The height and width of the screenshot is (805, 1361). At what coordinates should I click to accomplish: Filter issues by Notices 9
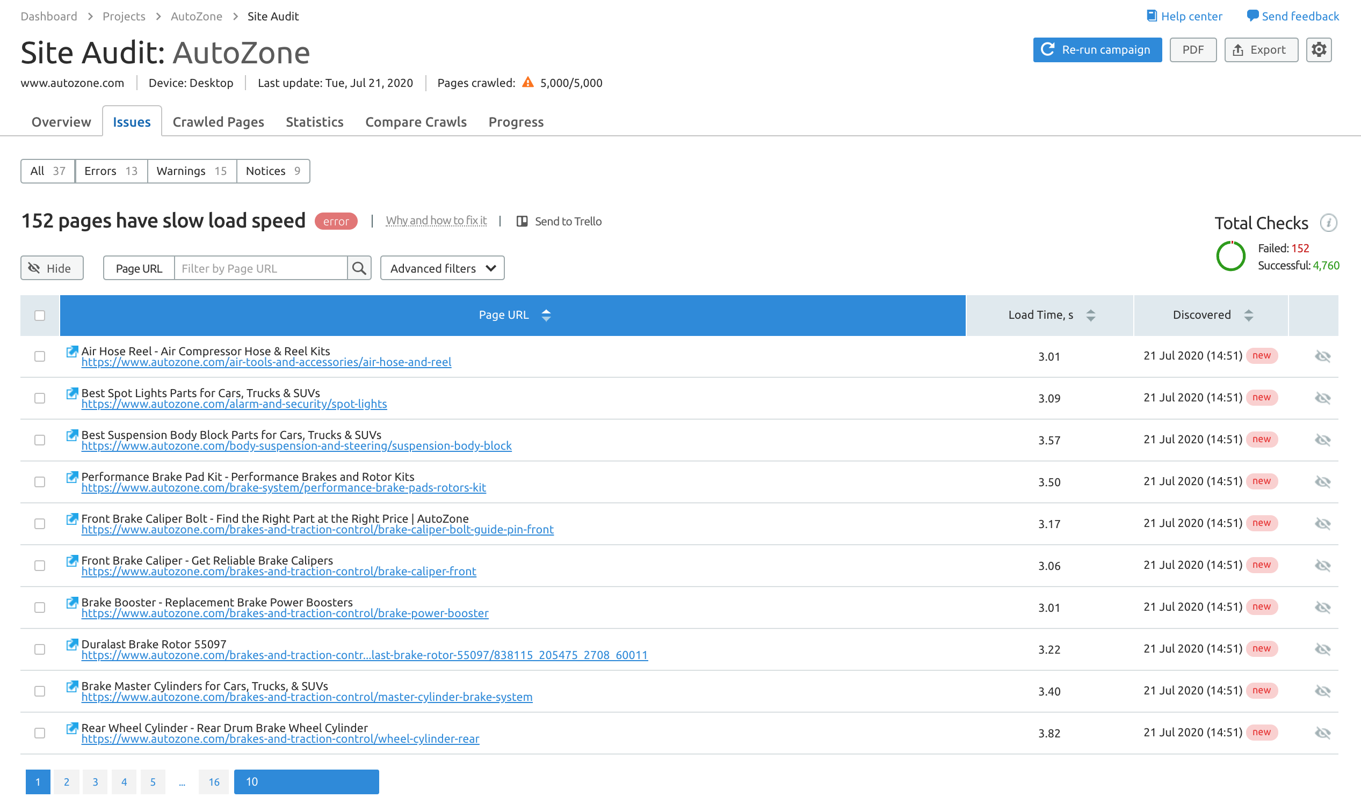(x=273, y=171)
